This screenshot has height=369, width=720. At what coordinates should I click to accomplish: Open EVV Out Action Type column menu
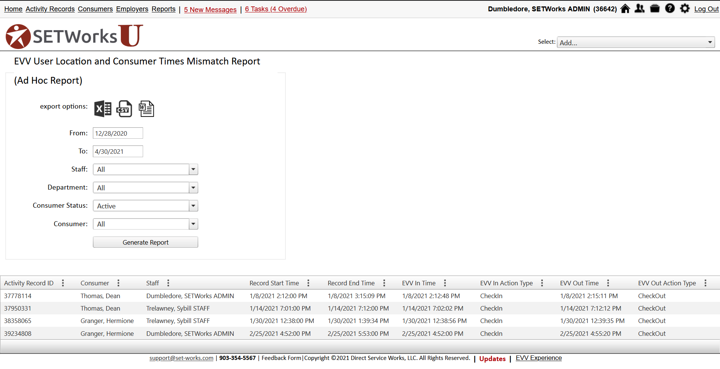(x=706, y=283)
